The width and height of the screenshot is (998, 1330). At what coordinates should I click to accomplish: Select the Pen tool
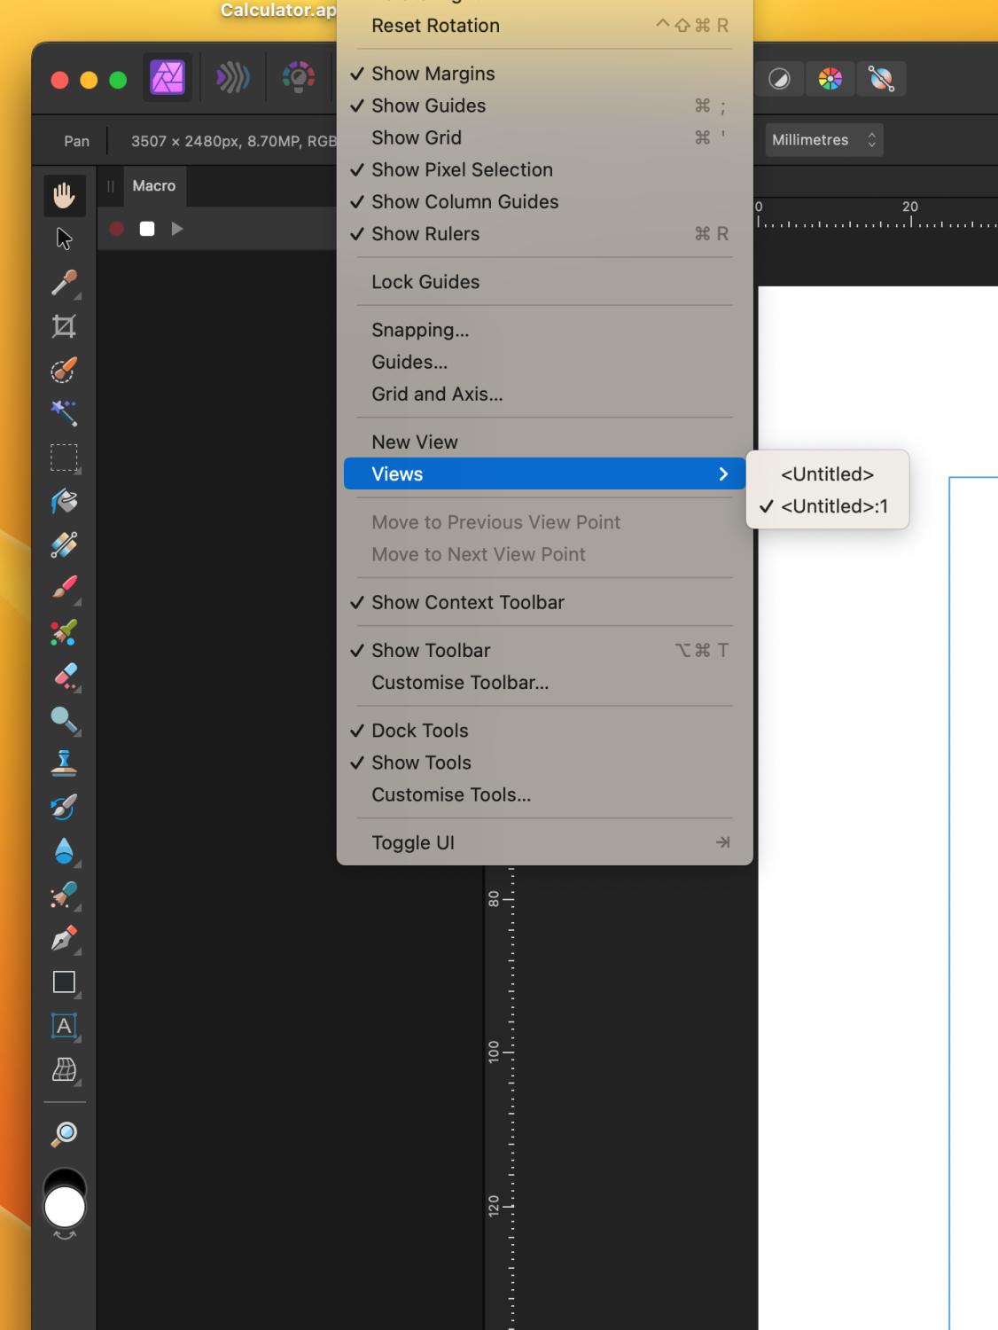(64, 939)
